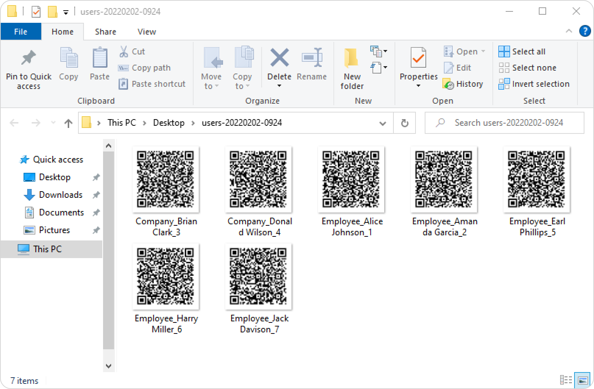594x389 pixels.
Task: Click the New folder icon
Action: pos(351,59)
